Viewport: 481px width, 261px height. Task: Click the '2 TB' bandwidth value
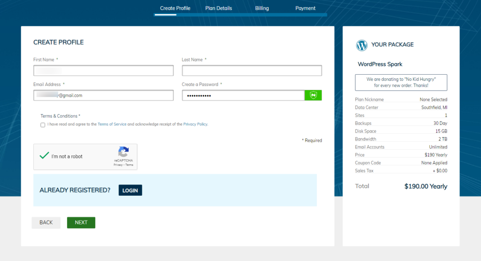pos(442,139)
